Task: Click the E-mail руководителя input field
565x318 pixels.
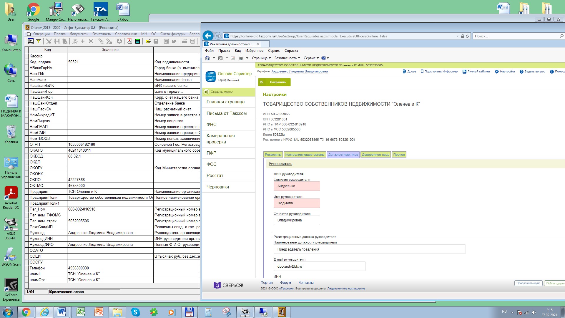Action: [x=320, y=266]
